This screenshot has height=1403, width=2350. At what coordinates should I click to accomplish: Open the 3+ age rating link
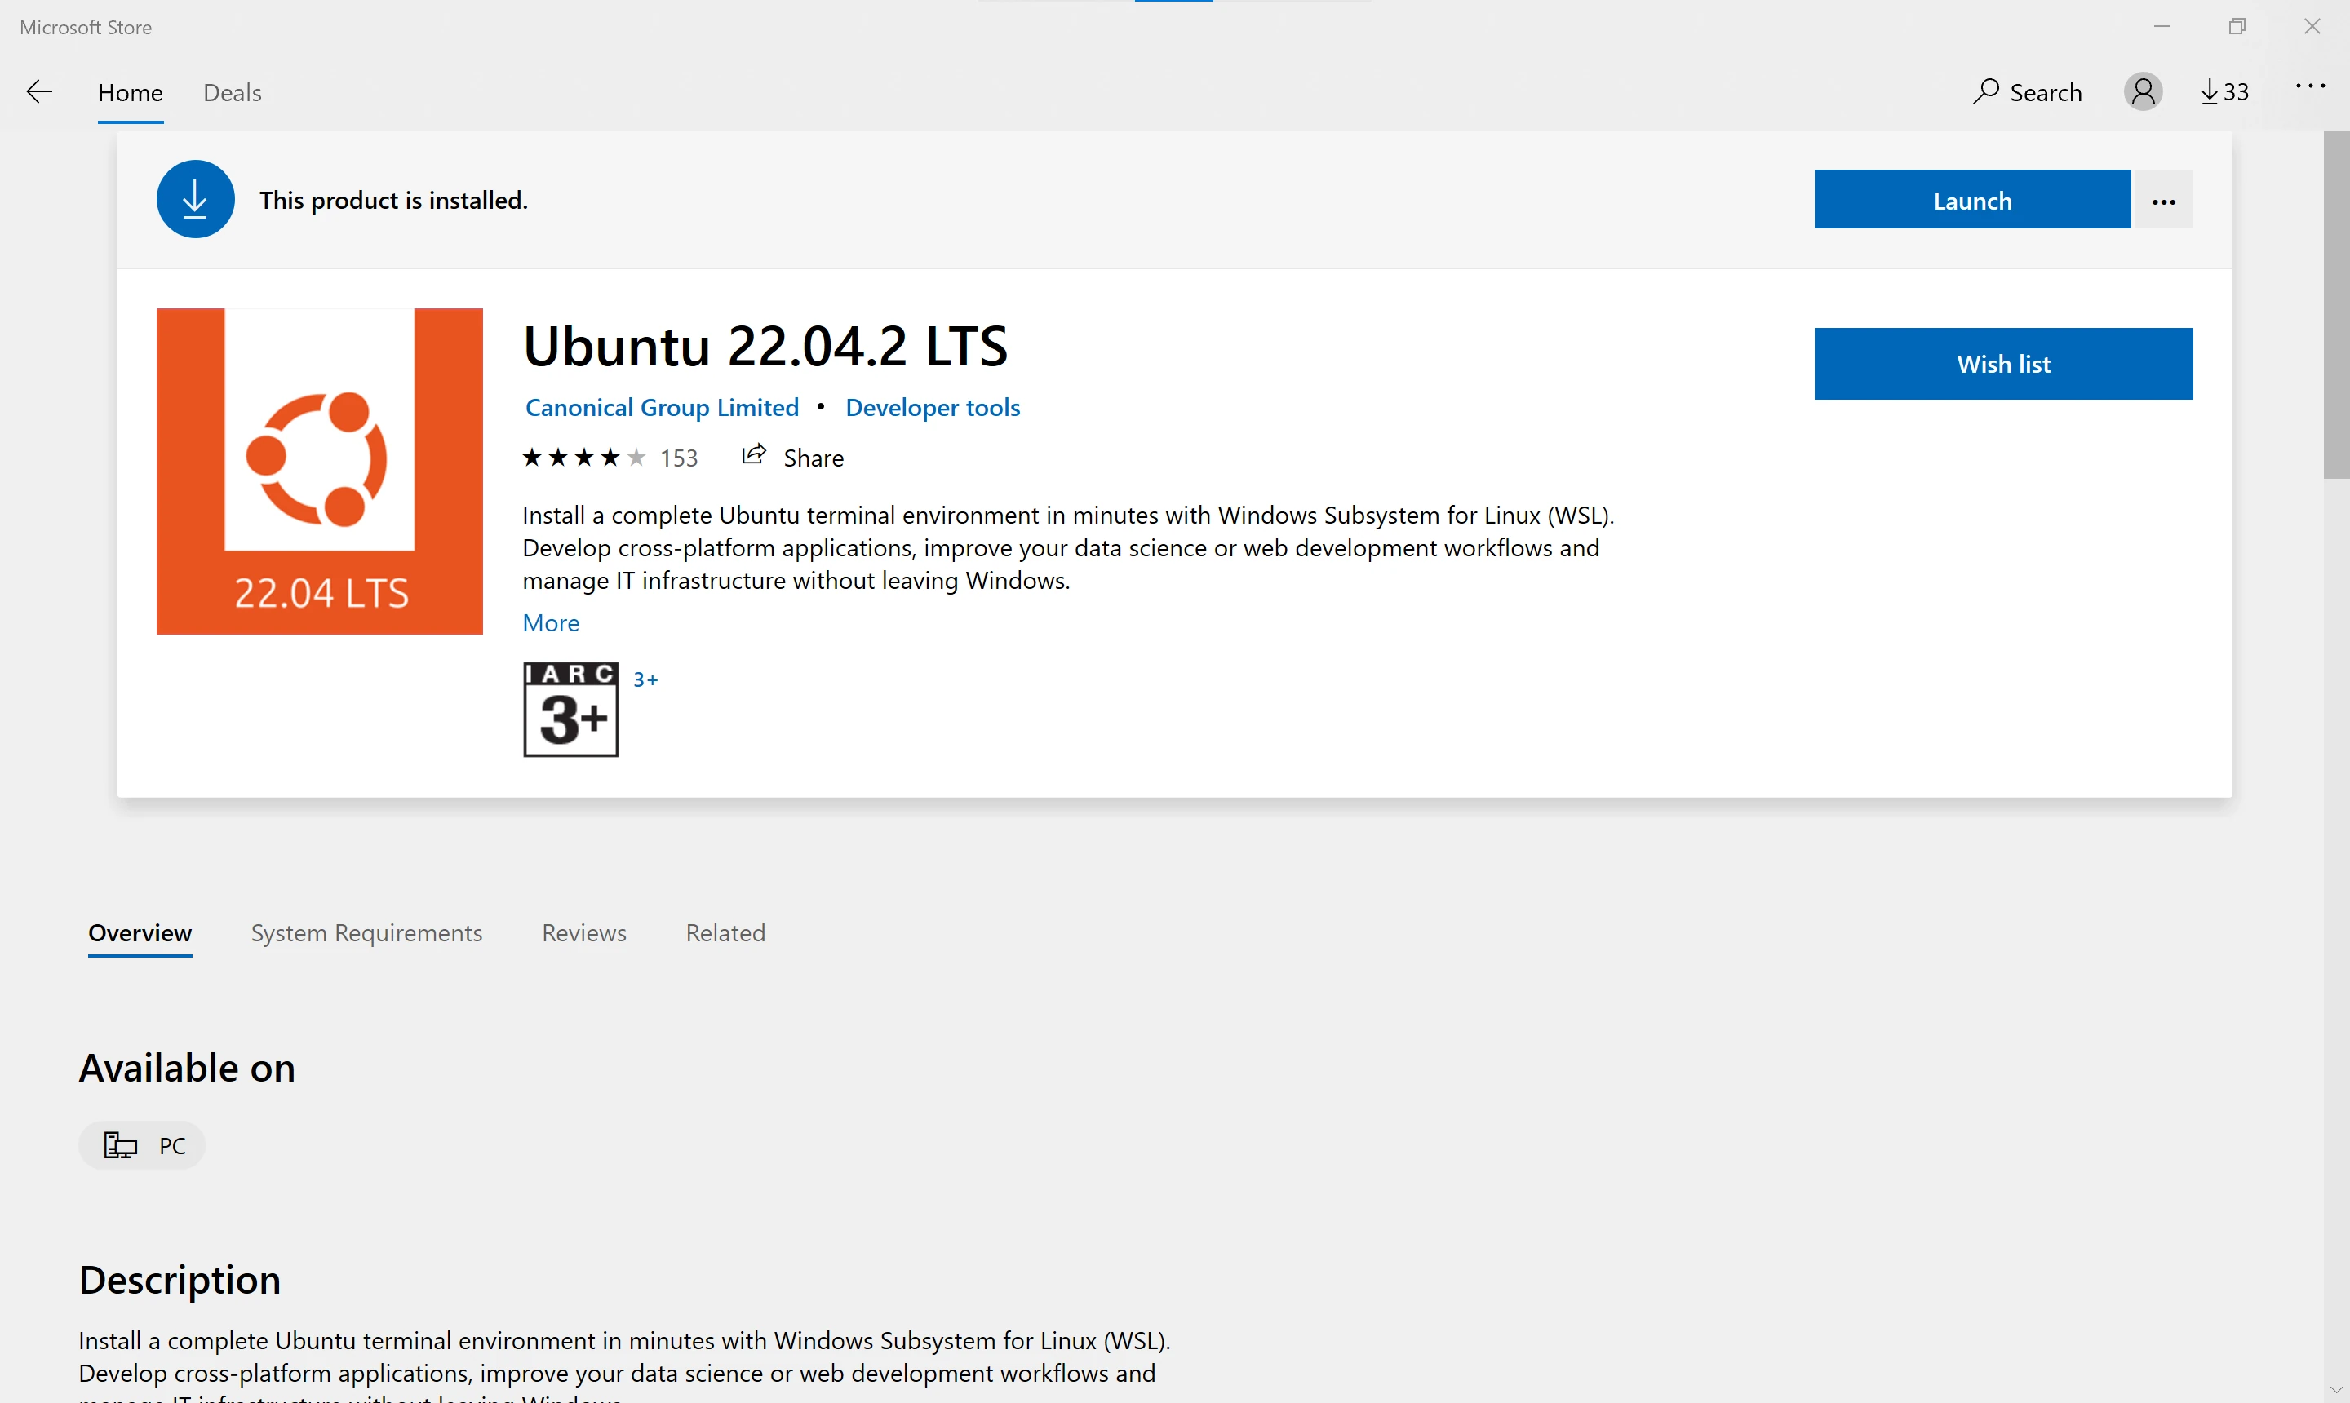646,679
